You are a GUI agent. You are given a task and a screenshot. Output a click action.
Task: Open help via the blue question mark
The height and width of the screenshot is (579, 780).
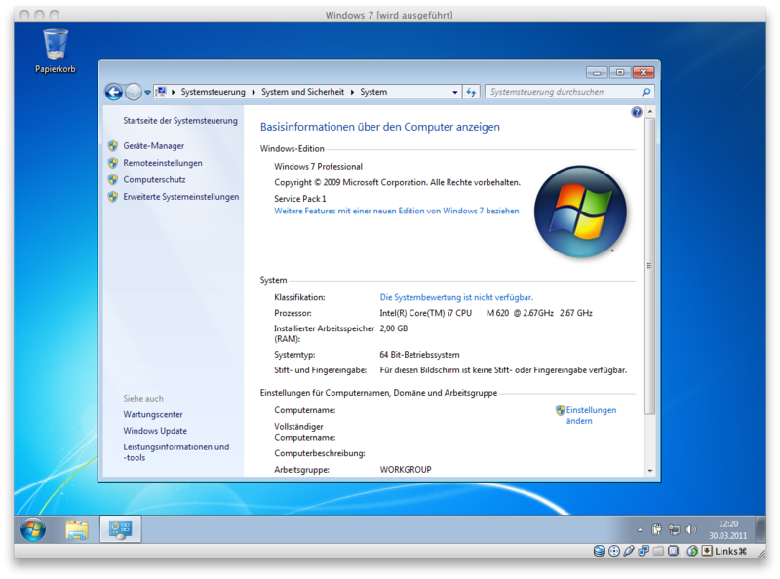[x=637, y=112]
